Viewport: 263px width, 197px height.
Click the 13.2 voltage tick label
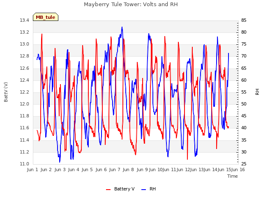coord(25,32)
